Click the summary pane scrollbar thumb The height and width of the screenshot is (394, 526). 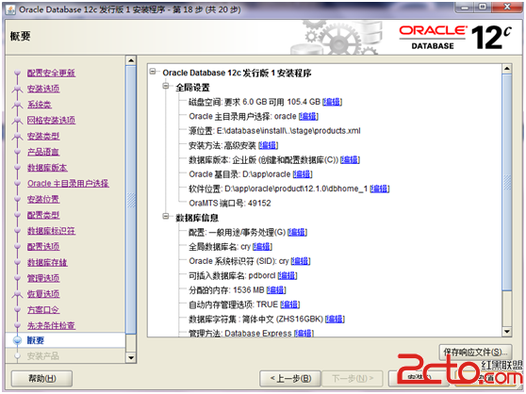point(507,183)
